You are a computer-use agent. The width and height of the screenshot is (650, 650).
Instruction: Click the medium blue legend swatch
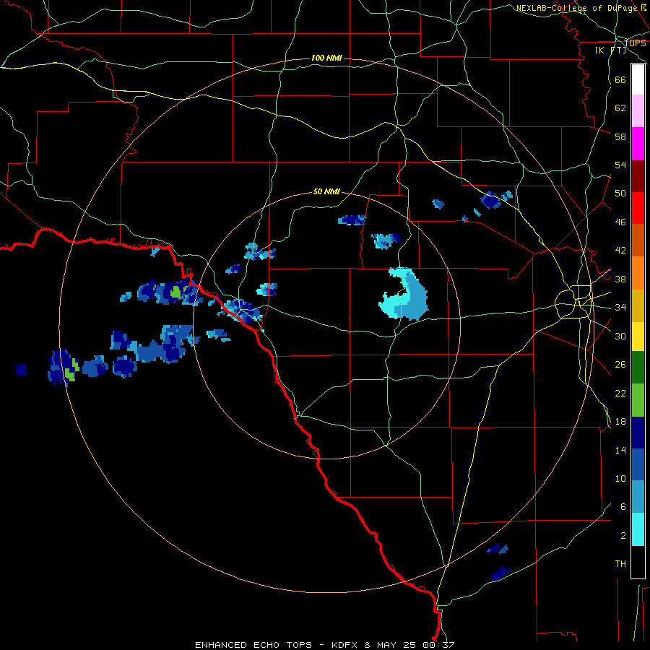(x=638, y=464)
